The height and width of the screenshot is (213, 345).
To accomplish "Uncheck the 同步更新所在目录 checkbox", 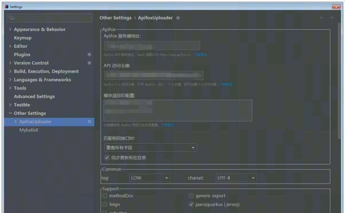I will pos(106,157).
